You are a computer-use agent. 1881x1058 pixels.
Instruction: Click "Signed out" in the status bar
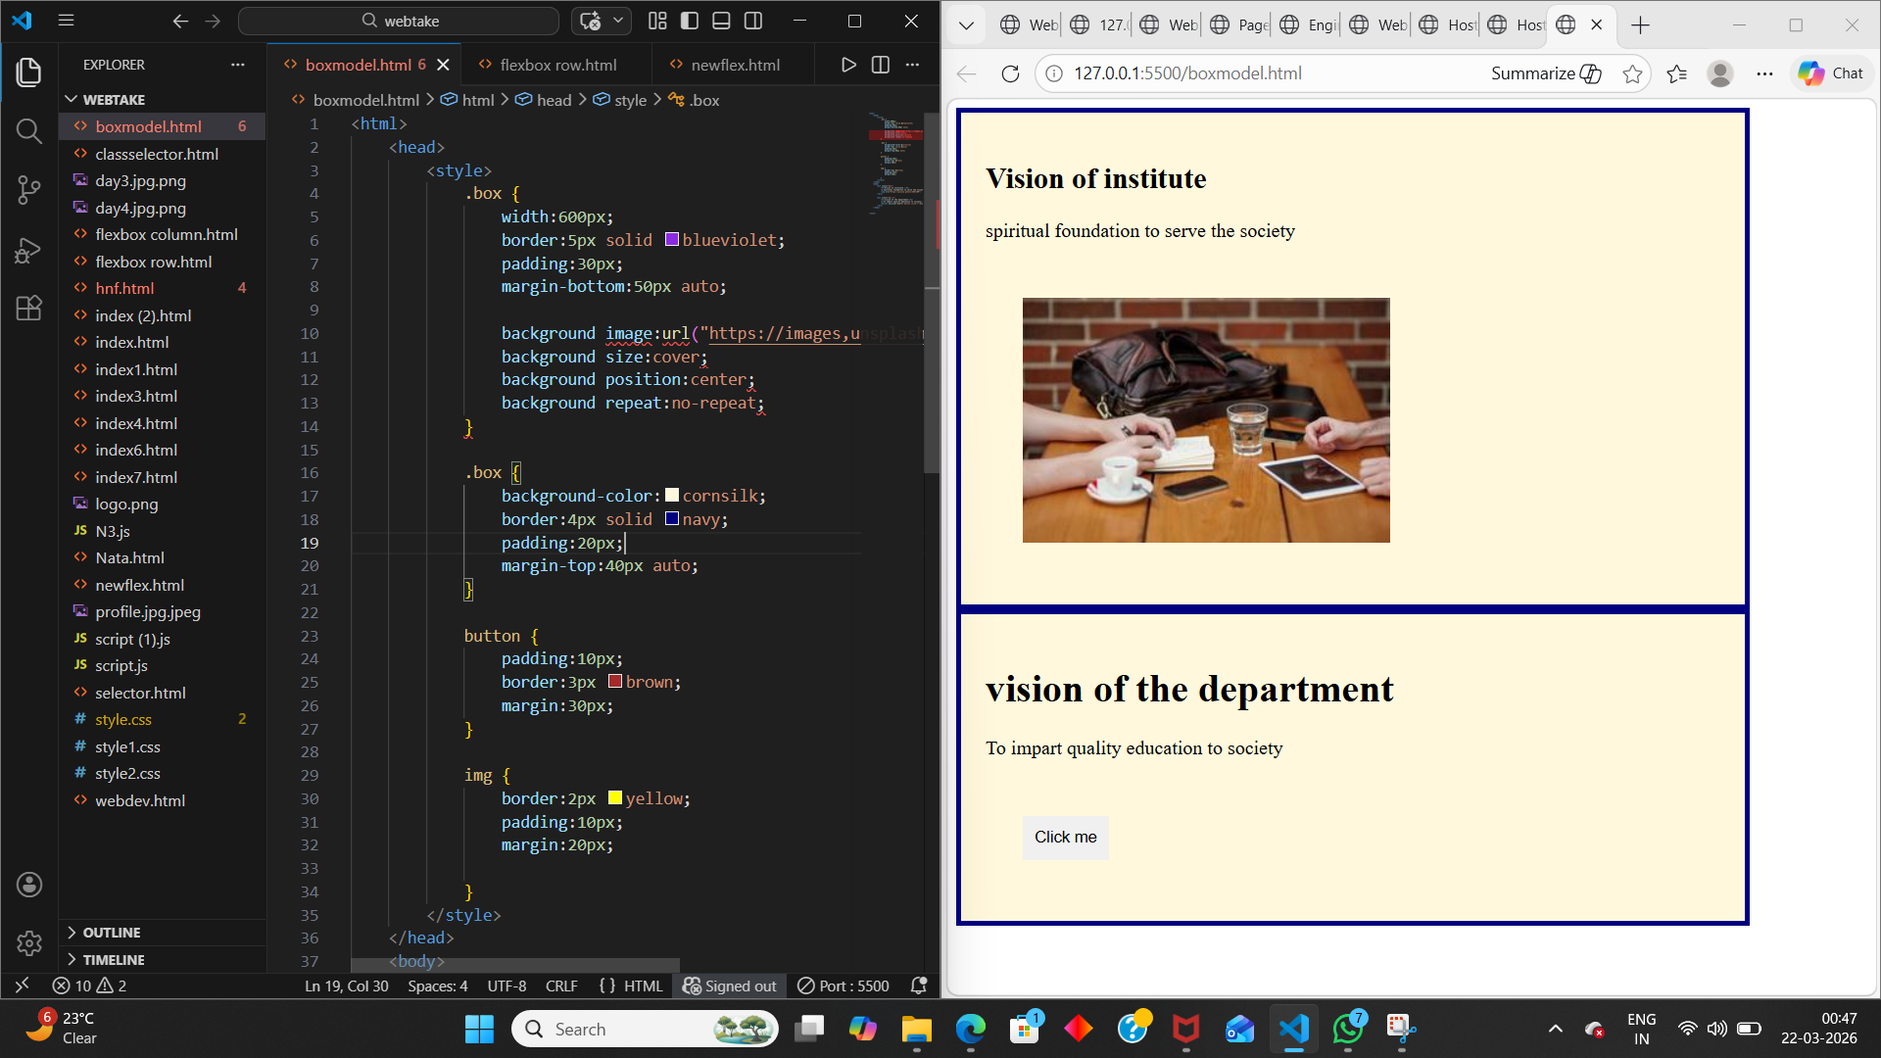point(730,986)
